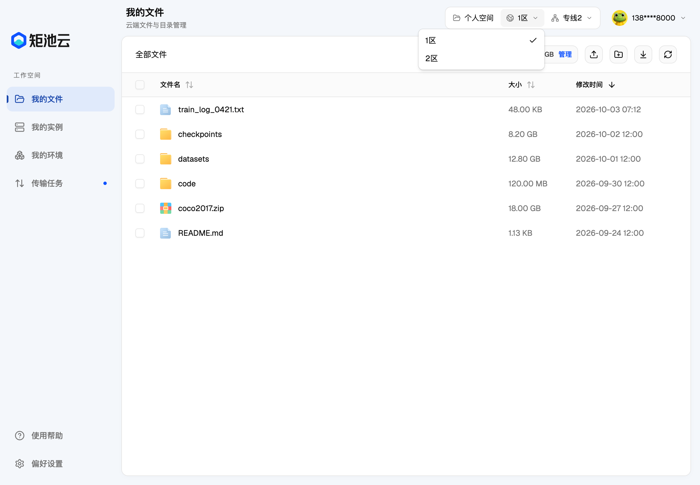
Task: Click the 矩池云 logo
Action: [x=40, y=40]
